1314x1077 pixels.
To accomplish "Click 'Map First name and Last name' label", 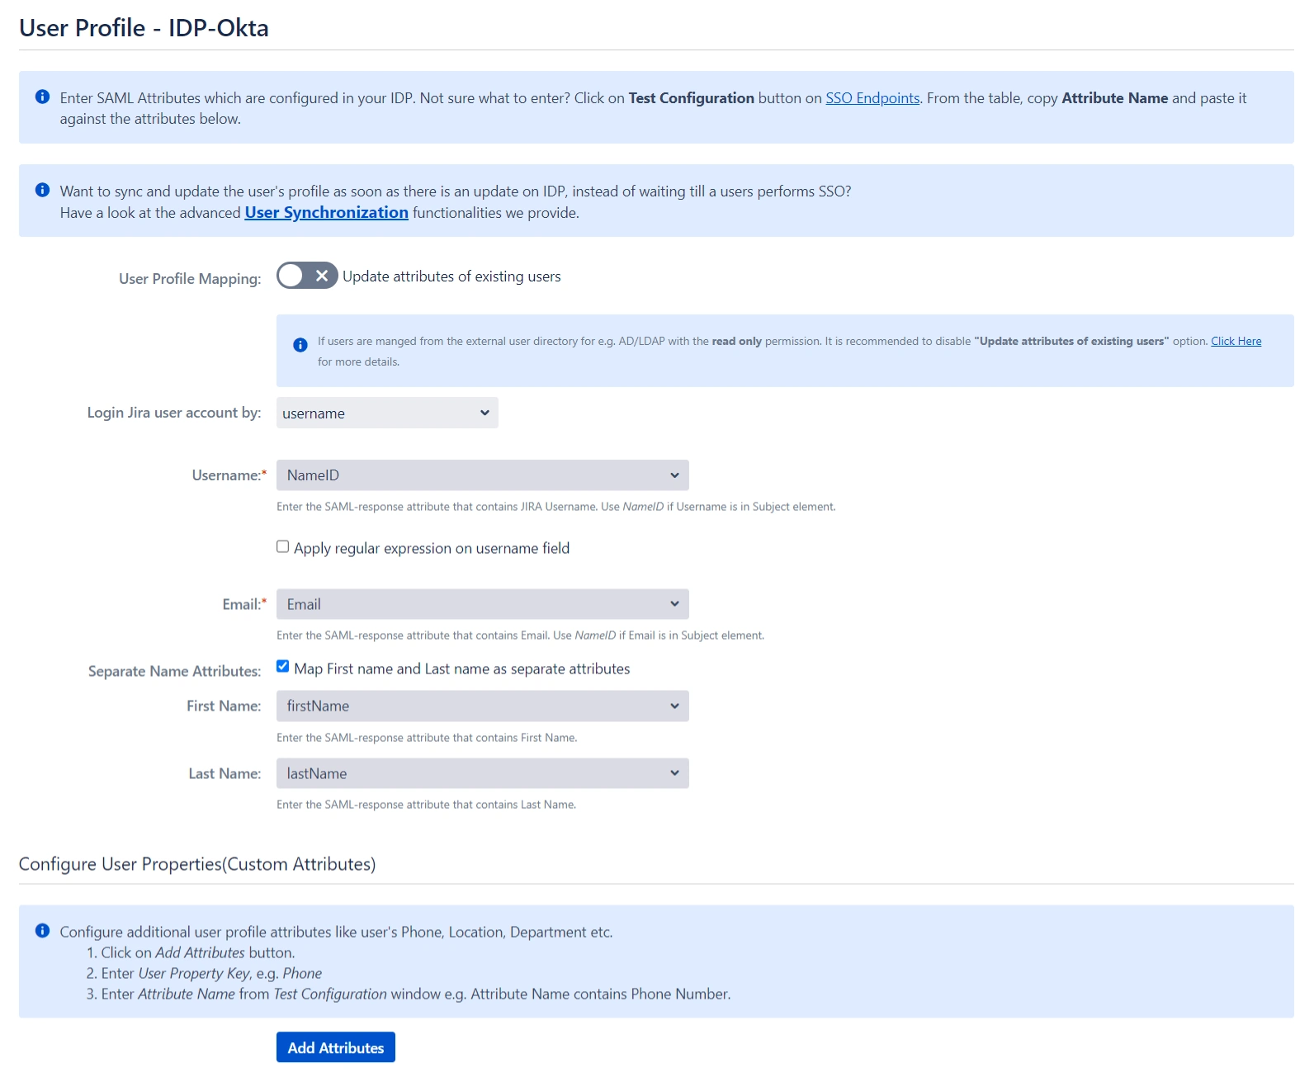I will tap(462, 668).
